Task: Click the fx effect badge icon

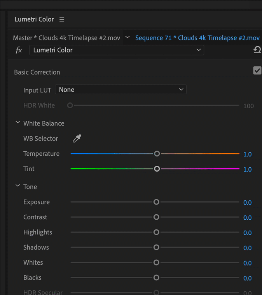Action: [x=19, y=50]
